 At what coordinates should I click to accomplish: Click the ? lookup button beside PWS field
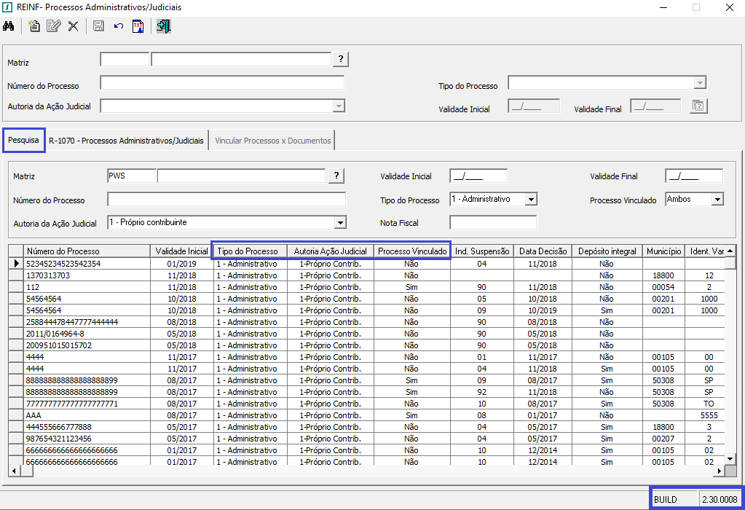336,176
